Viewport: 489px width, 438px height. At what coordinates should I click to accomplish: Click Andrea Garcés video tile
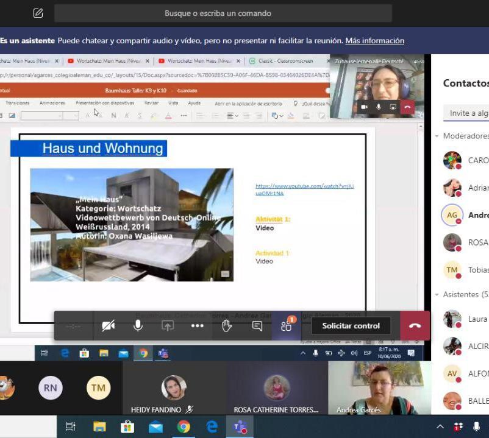pos(379,388)
